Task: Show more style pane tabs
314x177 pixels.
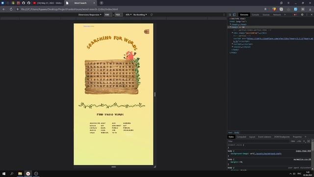Action: [305, 137]
